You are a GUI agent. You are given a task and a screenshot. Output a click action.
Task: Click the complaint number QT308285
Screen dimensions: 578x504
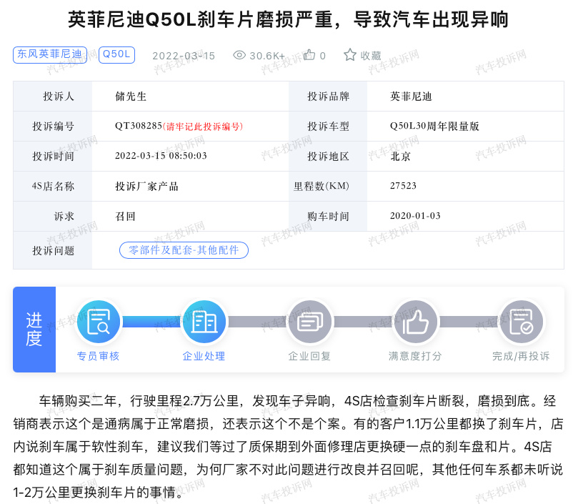(139, 127)
